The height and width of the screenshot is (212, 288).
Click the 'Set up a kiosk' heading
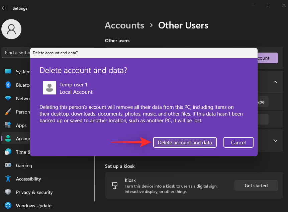click(120, 166)
